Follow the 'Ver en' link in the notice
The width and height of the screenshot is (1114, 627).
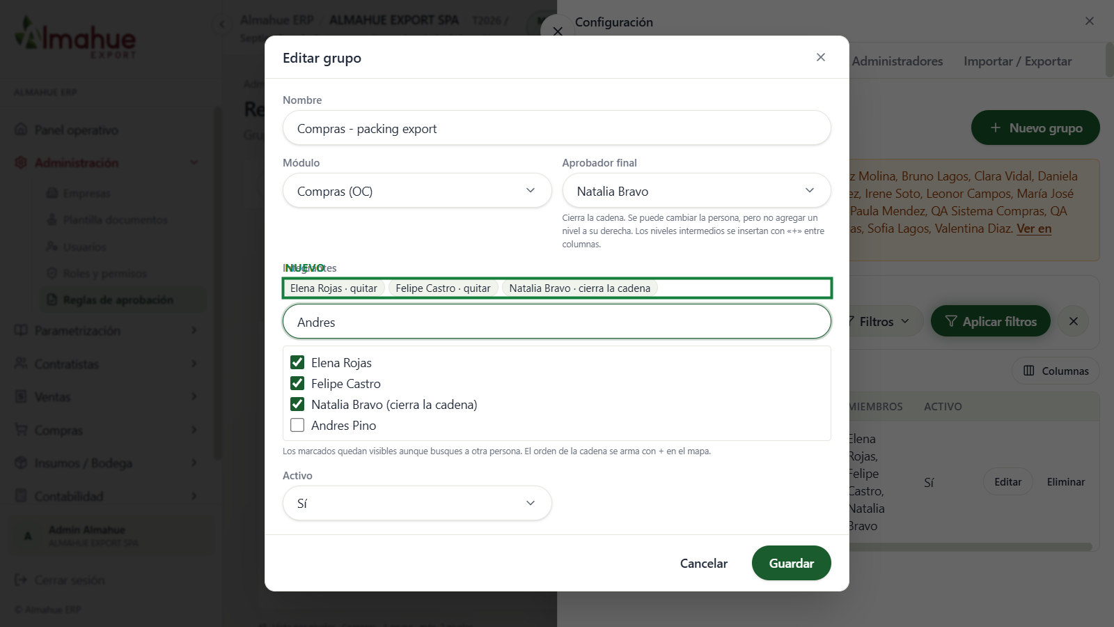[x=1034, y=229]
